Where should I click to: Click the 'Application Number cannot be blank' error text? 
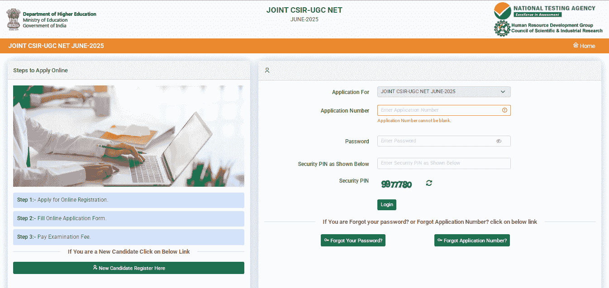[414, 121]
